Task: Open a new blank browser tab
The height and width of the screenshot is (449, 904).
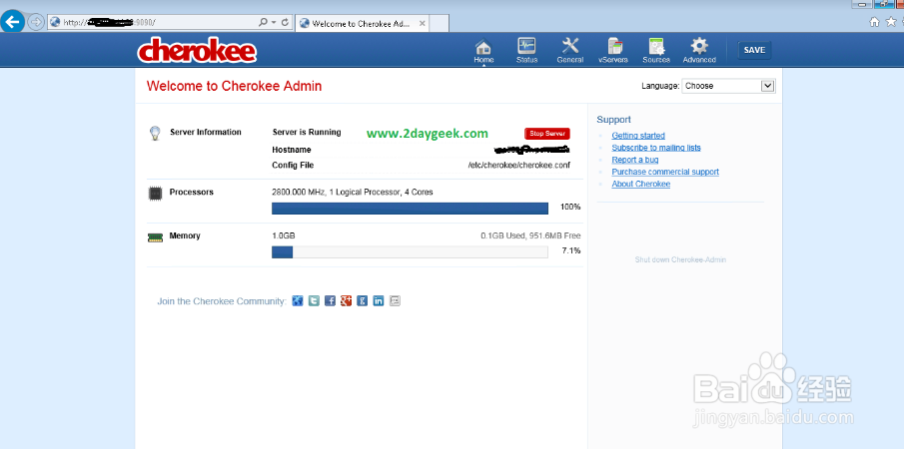Action: coord(440,24)
